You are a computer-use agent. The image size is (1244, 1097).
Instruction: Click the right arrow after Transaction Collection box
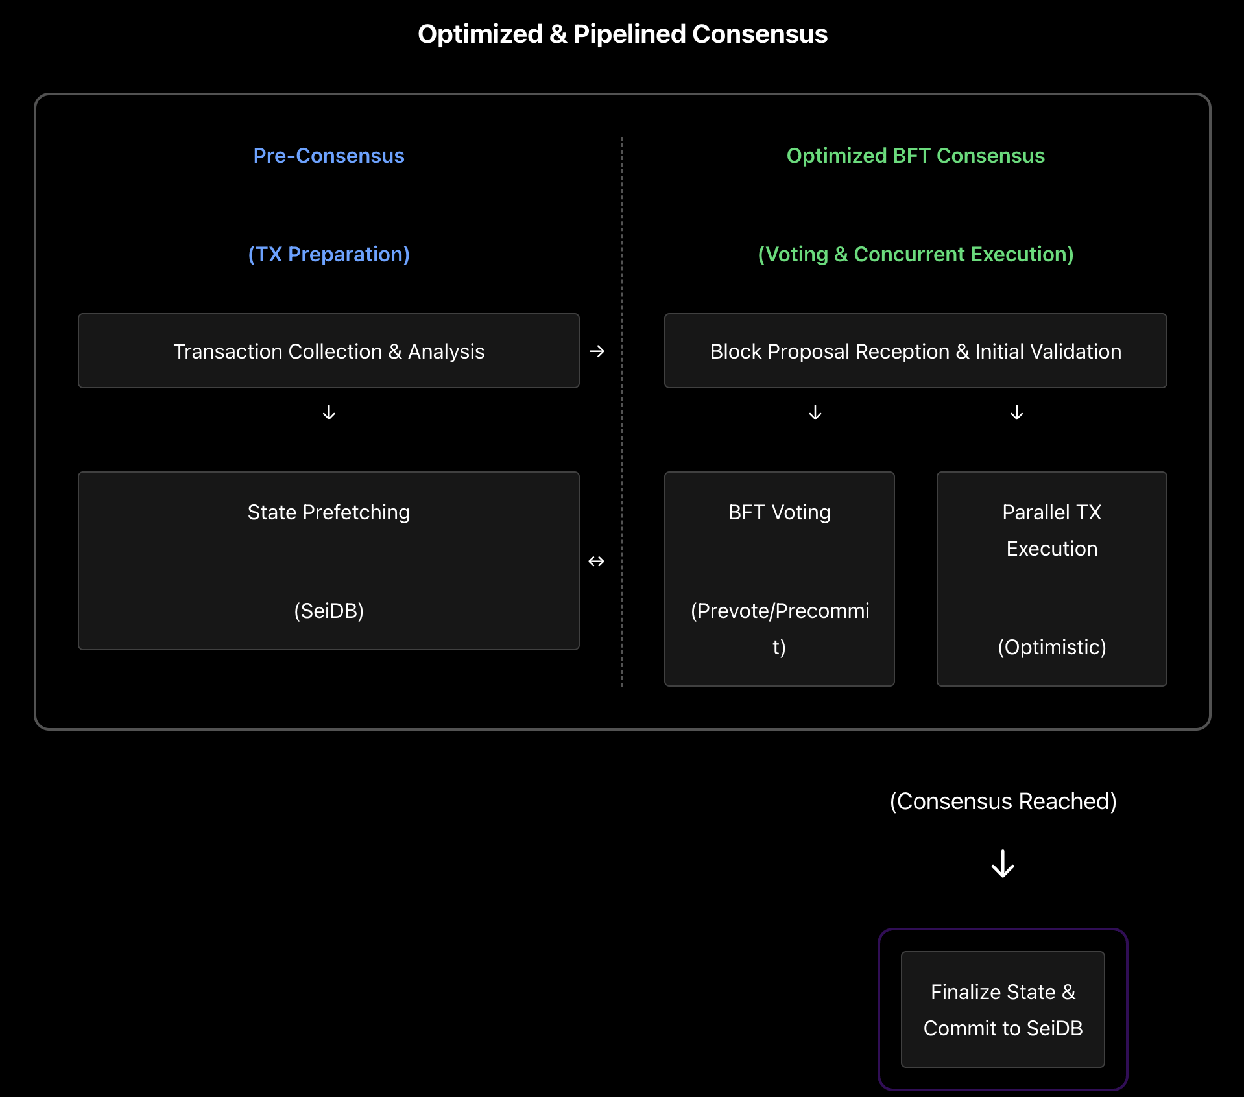tap(597, 351)
